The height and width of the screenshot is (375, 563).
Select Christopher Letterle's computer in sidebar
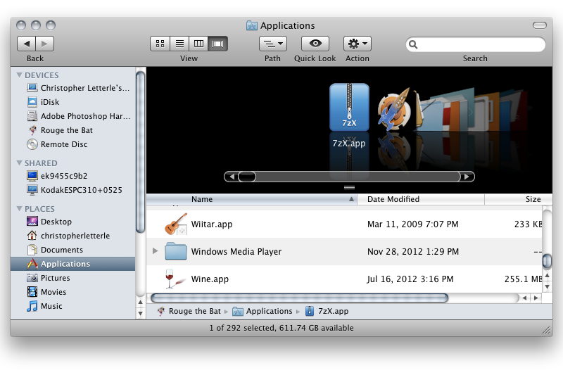(x=78, y=88)
